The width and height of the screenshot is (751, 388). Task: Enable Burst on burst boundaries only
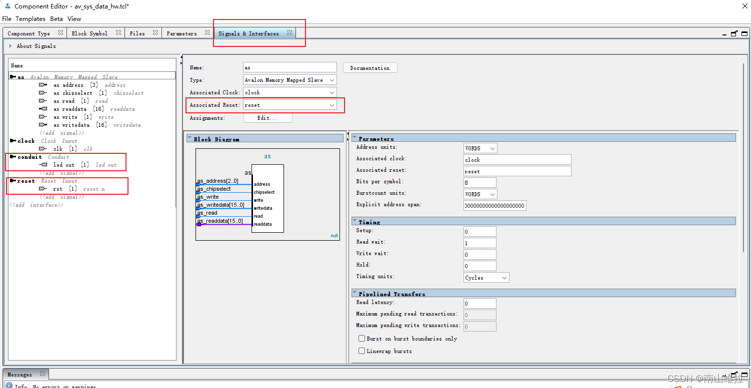click(362, 339)
